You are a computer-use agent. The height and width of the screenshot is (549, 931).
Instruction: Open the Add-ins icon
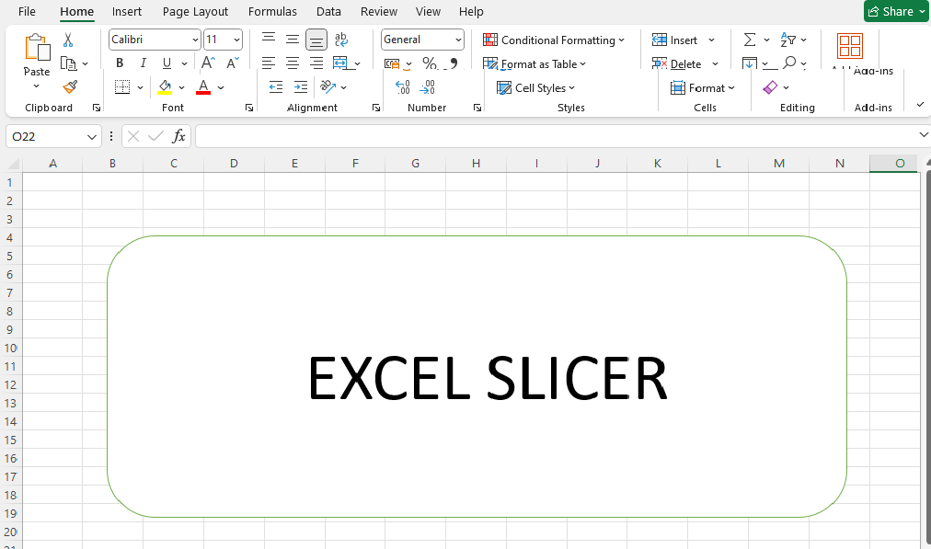[849, 46]
